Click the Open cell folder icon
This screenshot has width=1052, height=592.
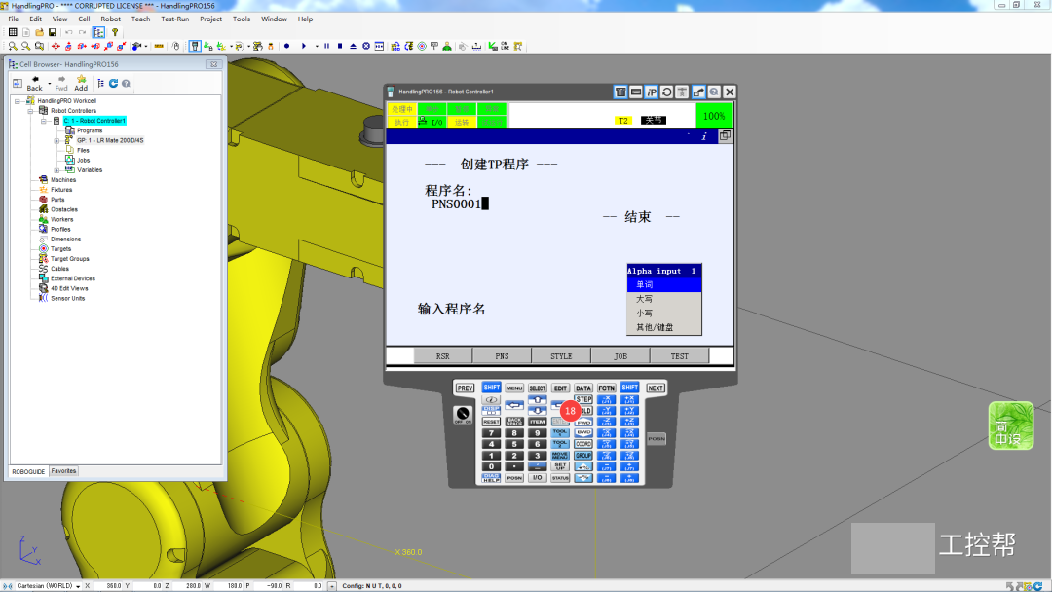(x=39, y=32)
